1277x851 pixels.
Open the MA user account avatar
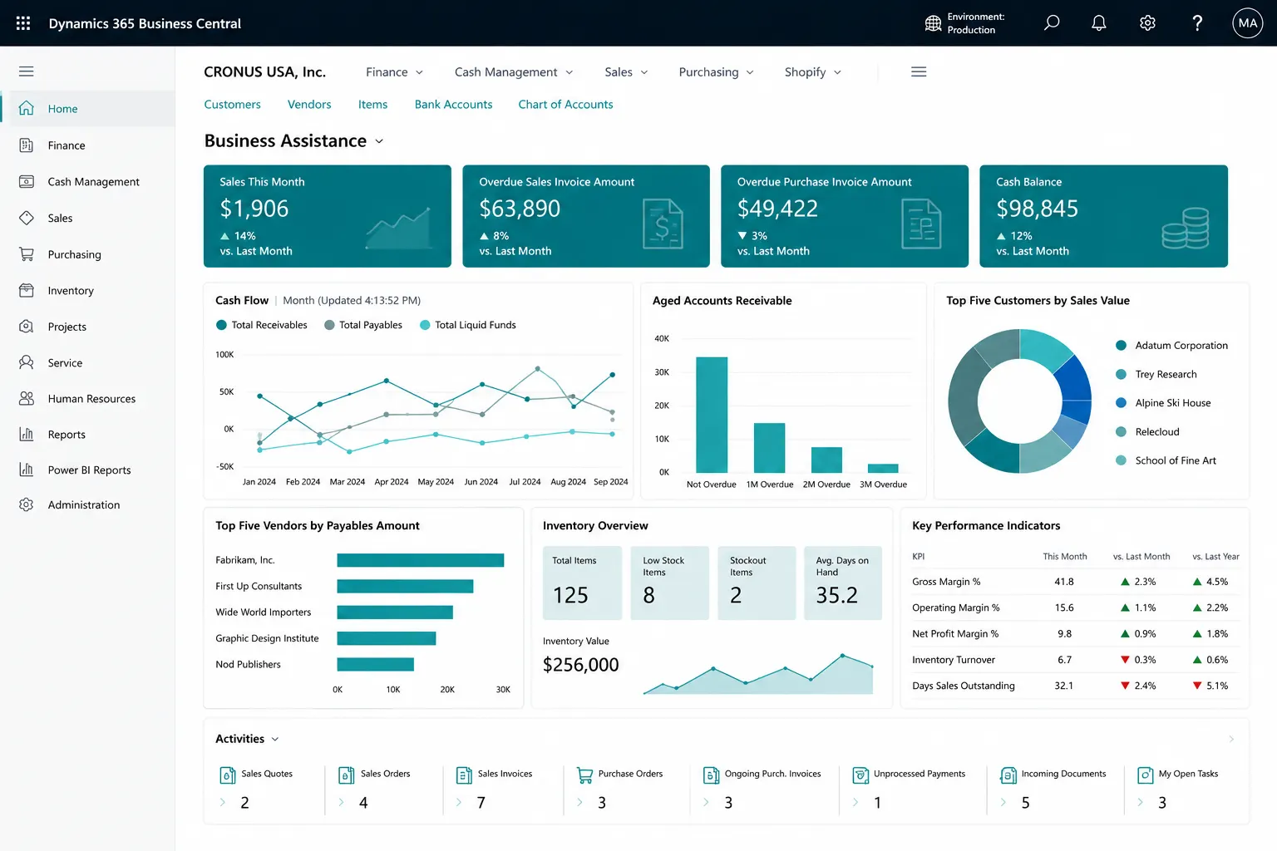pos(1247,23)
